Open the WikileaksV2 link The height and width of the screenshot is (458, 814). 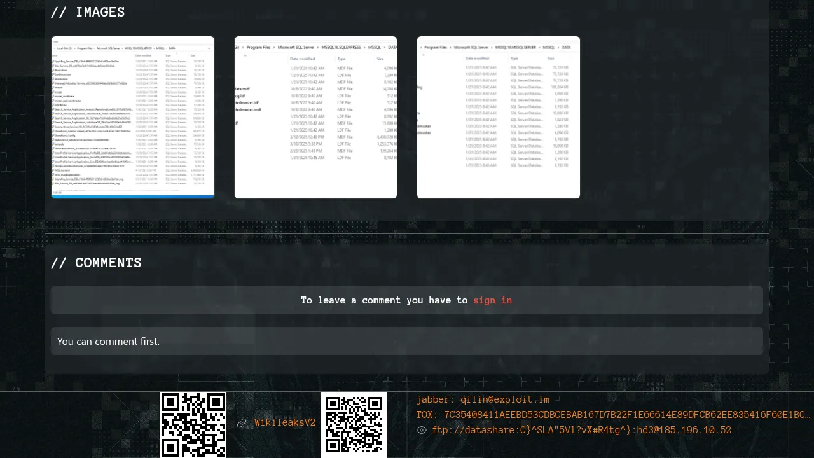pyautogui.click(x=285, y=423)
